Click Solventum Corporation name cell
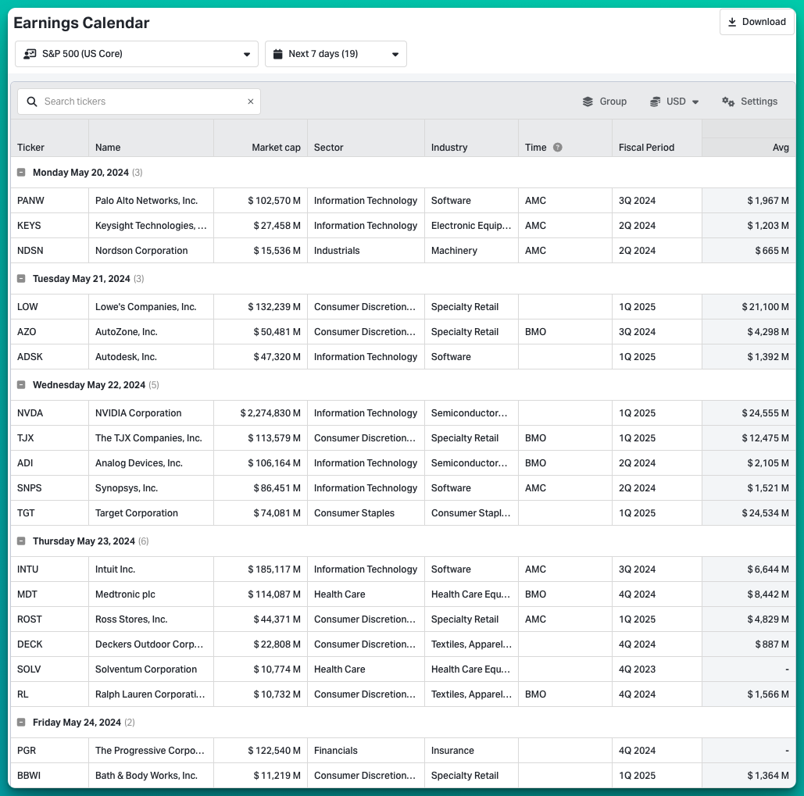The image size is (804, 796). point(152,669)
